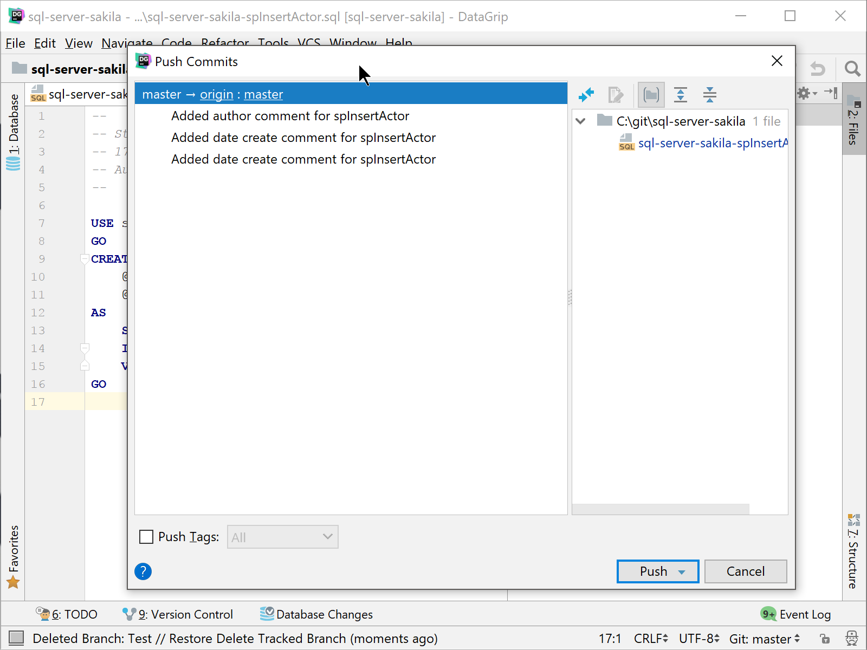Click the origin remote link
Image resolution: width=867 pixels, height=650 pixels.
[217, 94]
